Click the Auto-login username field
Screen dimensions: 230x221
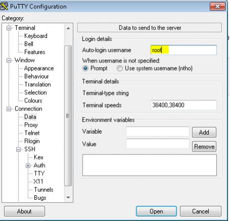[x=184, y=50]
